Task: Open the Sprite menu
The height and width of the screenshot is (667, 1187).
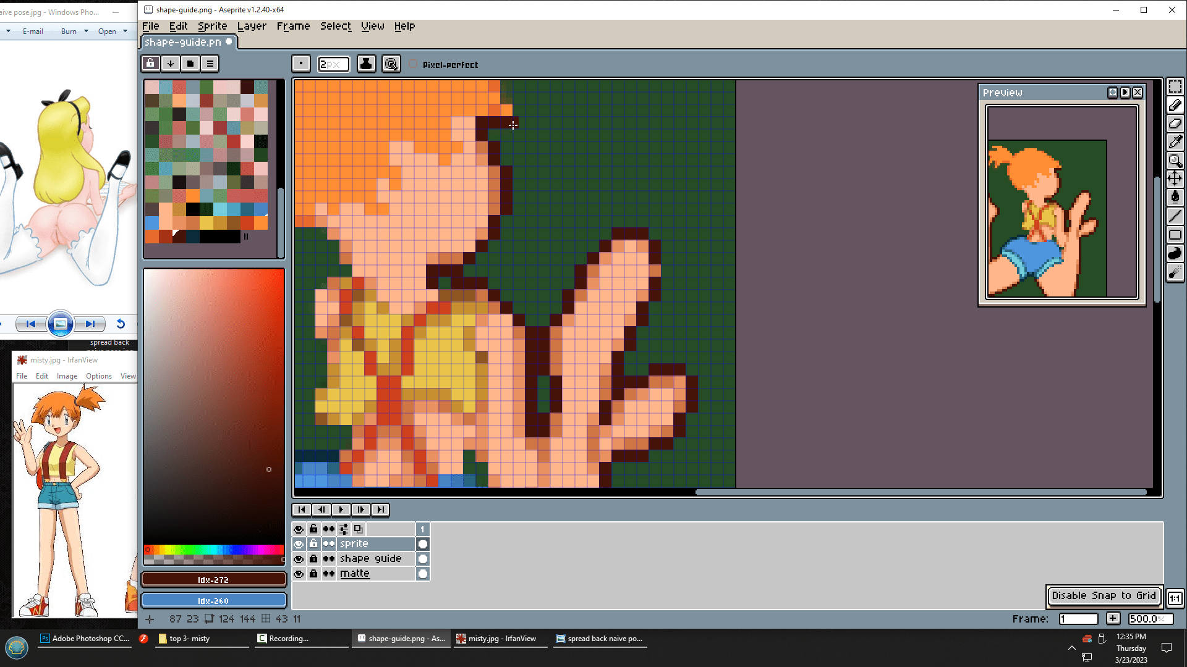Action: (212, 26)
